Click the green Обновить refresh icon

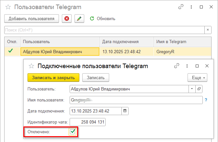click(92, 18)
